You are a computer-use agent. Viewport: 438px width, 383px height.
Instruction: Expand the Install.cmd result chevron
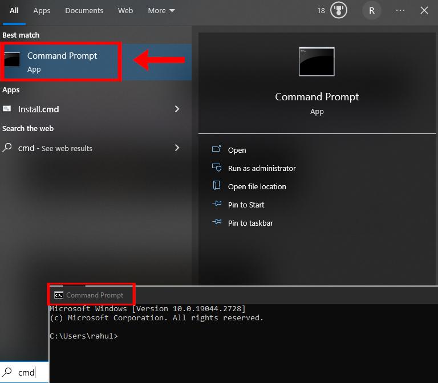(177, 109)
